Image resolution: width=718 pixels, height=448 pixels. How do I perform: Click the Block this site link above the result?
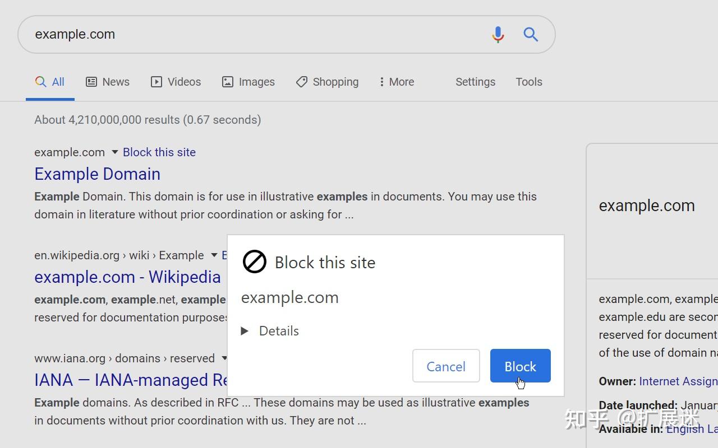pos(159,152)
